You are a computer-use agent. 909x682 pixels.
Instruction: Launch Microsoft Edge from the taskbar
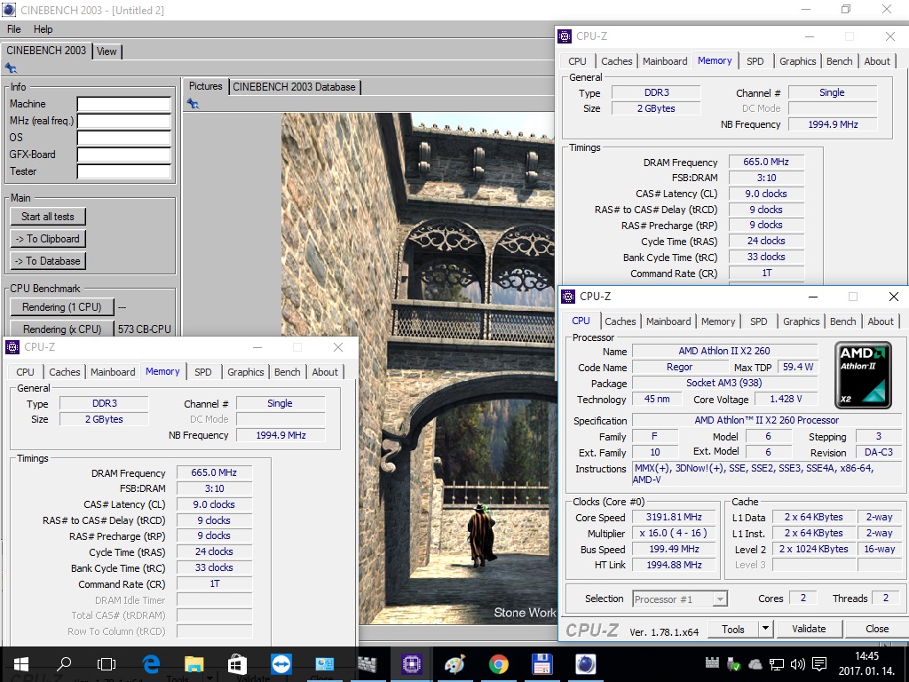click(x=151, y=664)
